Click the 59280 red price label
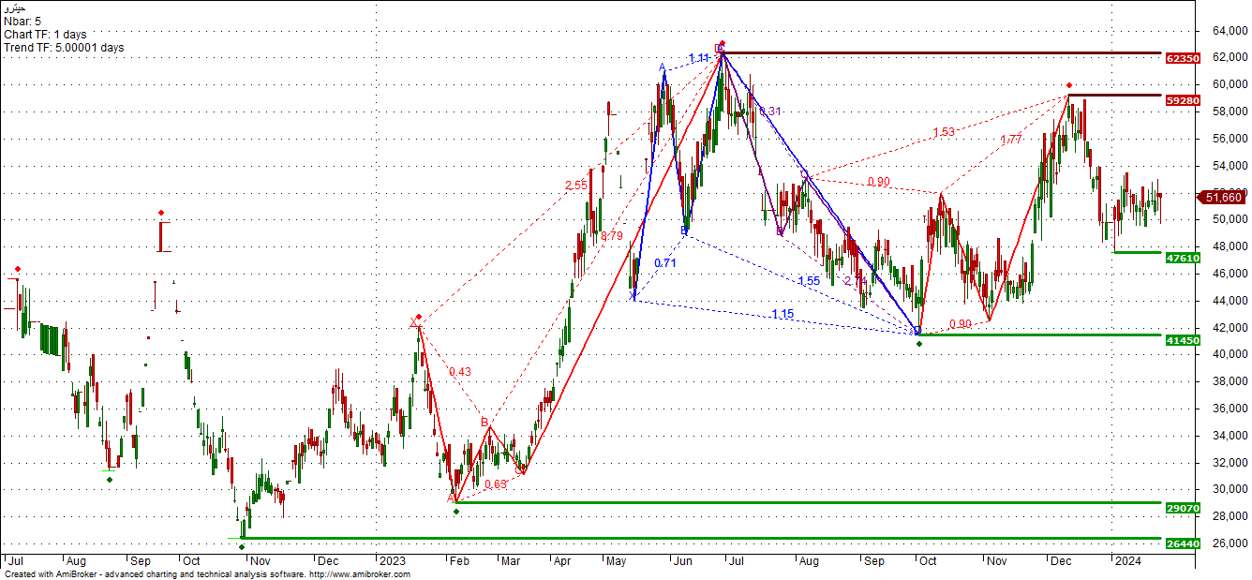Screen dimensions: 1252x580 click(x=1183, y=100)
